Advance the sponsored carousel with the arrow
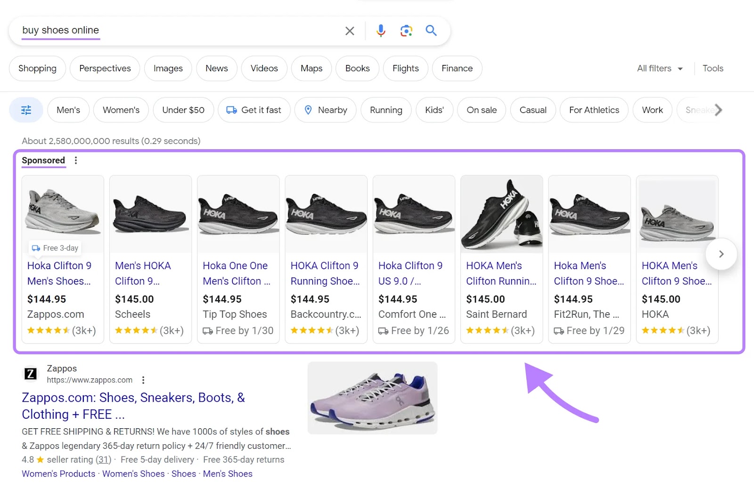Screen dimensions: 754x488 721,254
